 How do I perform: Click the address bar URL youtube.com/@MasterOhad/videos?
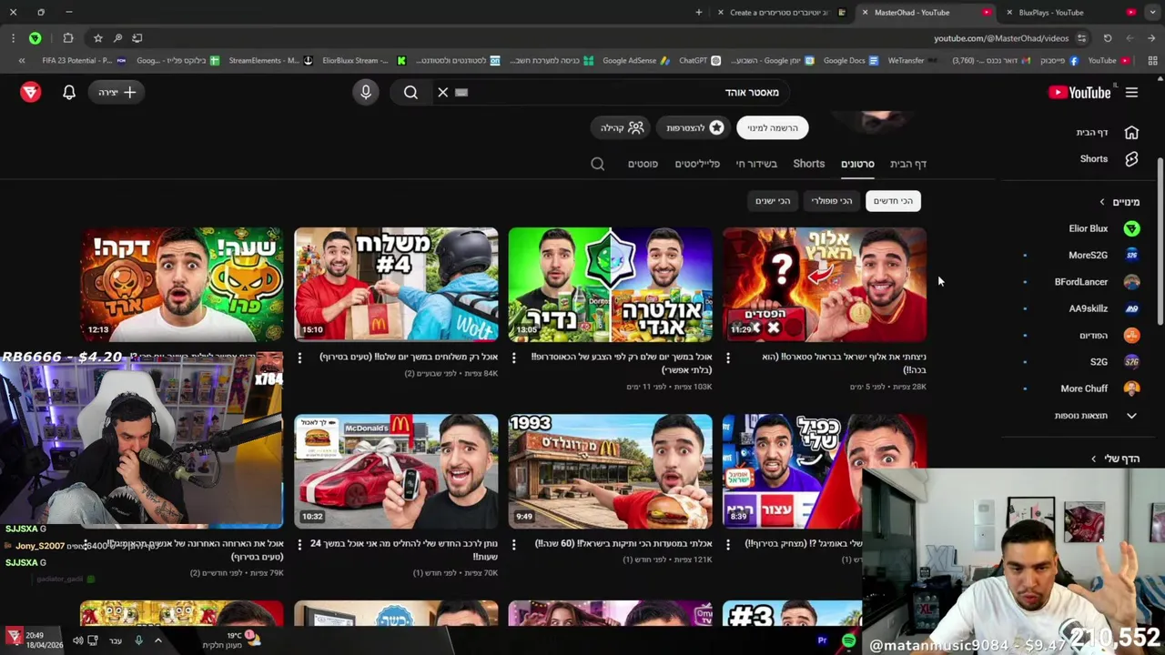[x=1001, y=38]
